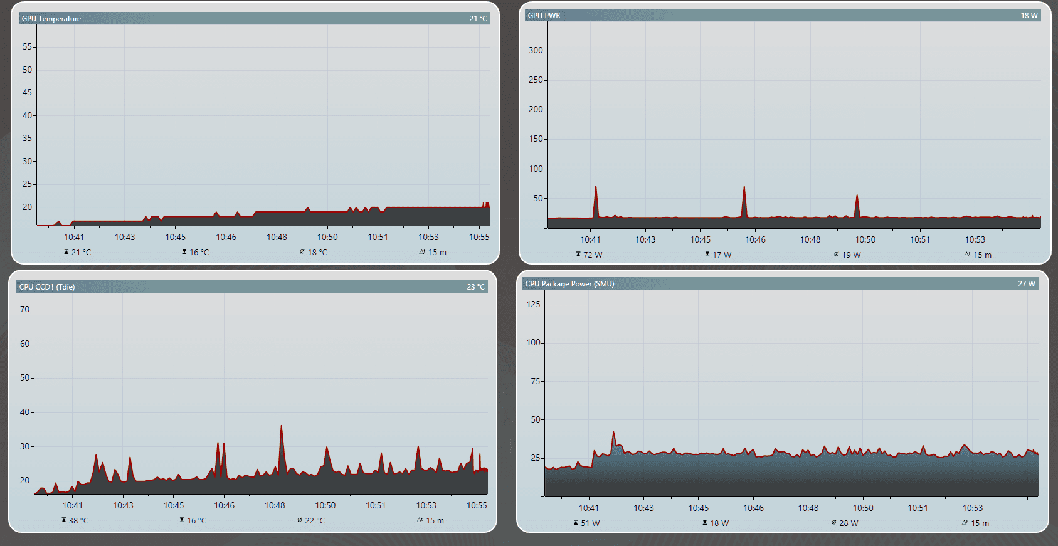
Task: Click the minimum icon beside 16 °C in CPU CCD1
Action: coord(182,520)
